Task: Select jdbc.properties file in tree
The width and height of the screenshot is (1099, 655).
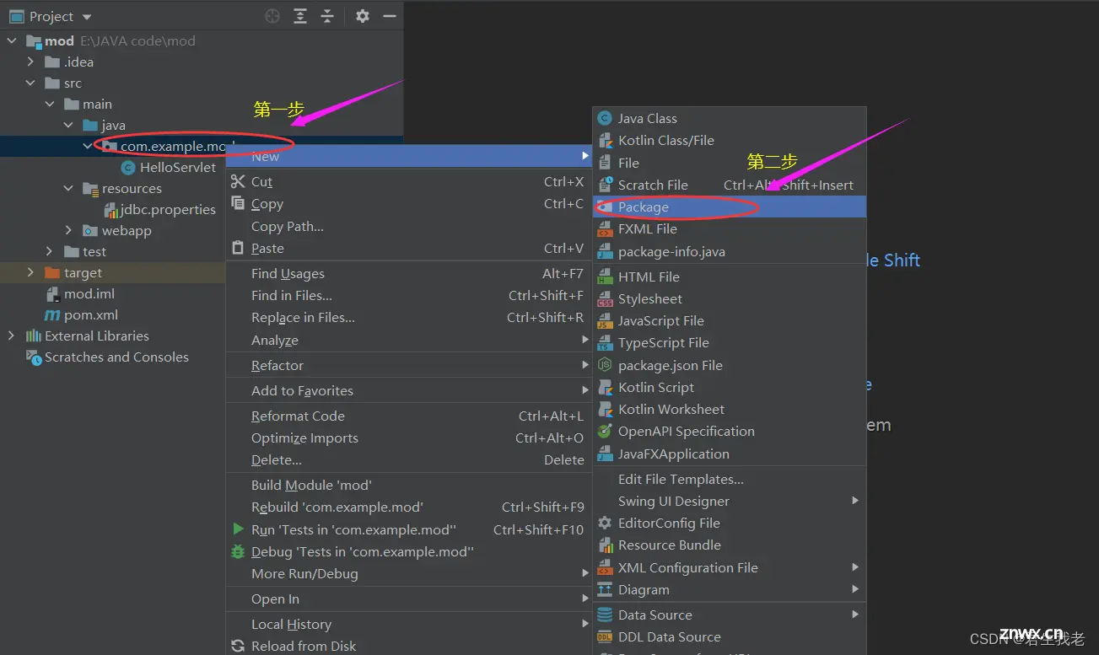Action: [168, 209]
